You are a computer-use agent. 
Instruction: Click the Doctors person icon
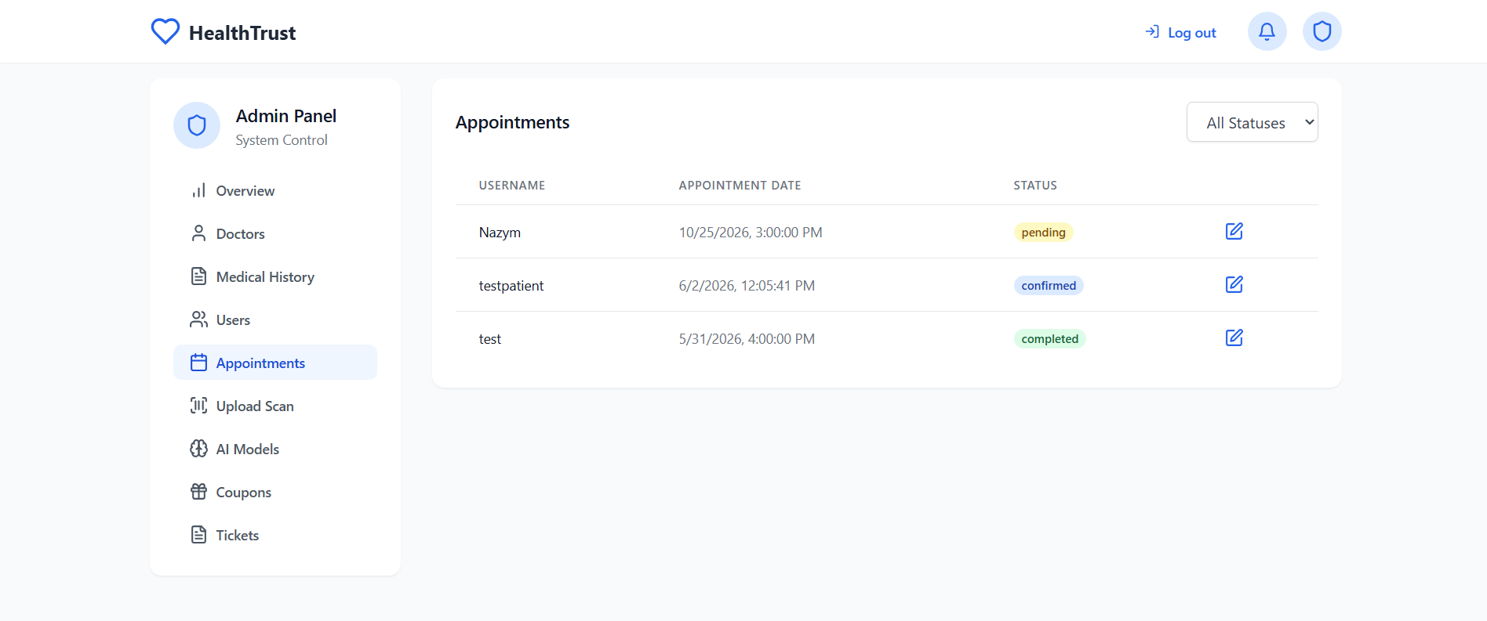(199, 233)
